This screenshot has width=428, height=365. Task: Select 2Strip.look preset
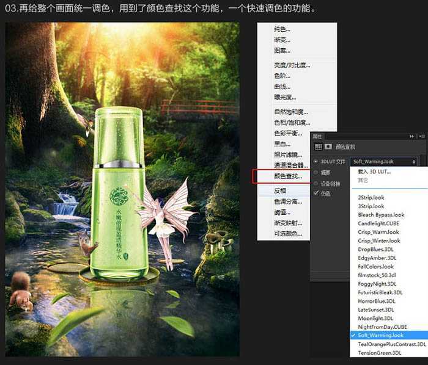coord(371,198)
